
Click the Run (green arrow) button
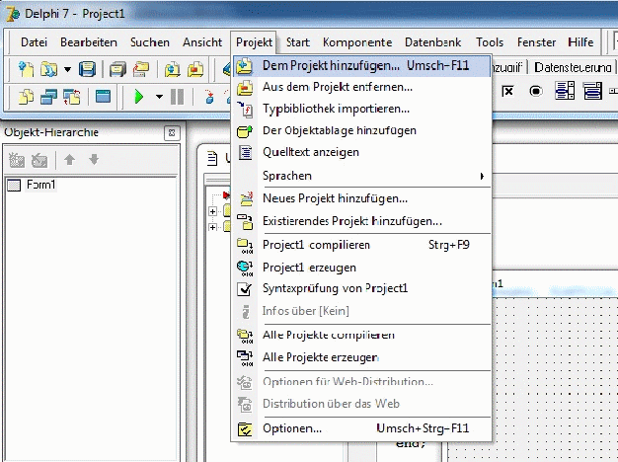pos(139,96)
